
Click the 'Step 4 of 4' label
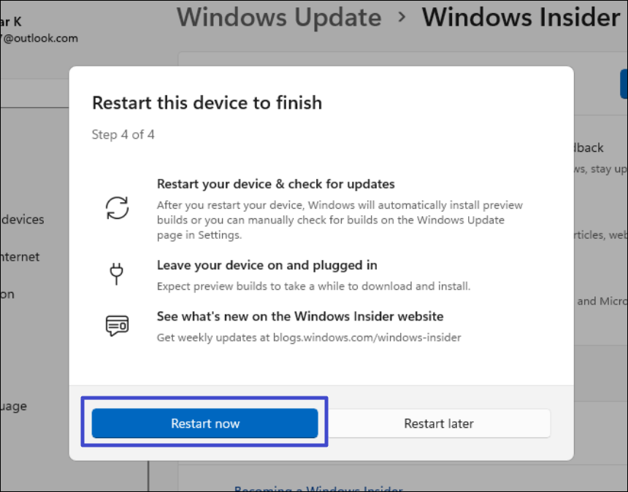tap(123, 134)
